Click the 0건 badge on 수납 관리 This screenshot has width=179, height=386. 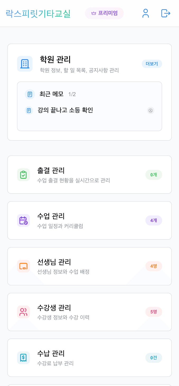(154, 357)
